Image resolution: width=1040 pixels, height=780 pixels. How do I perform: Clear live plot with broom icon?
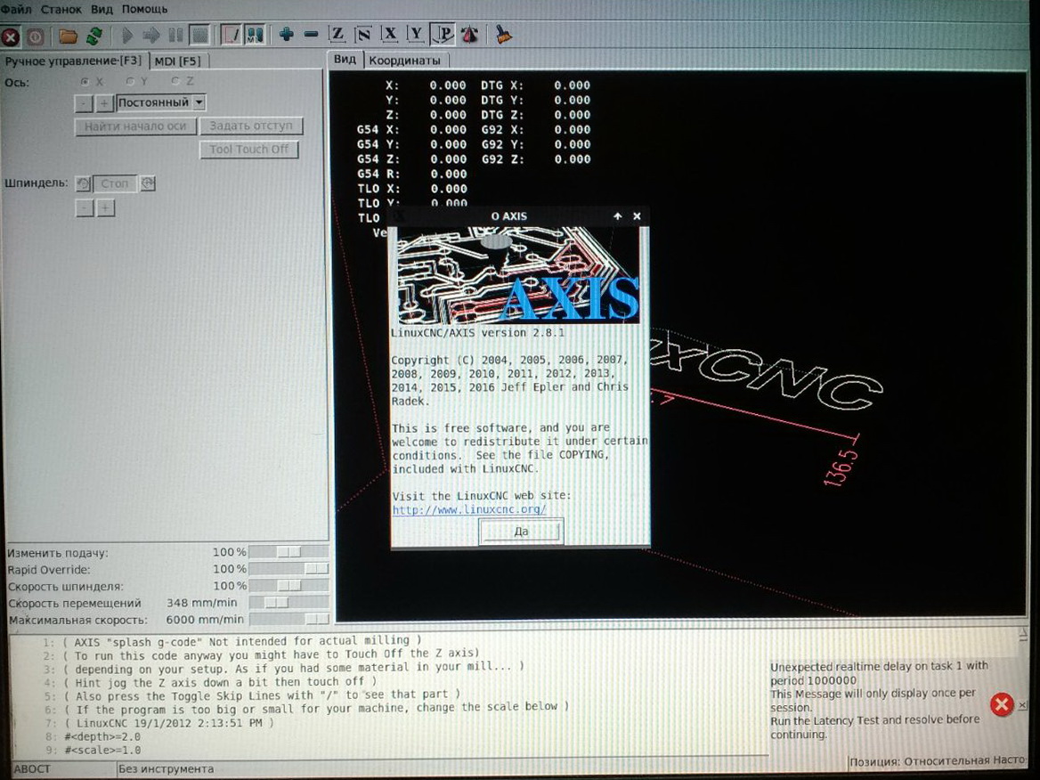pyautogui.click(x=503, y=34)
